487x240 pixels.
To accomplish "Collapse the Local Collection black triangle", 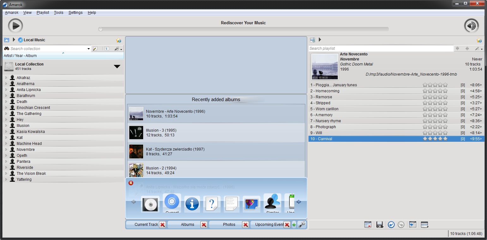I will pyautogui.click(x=117, y=66).
